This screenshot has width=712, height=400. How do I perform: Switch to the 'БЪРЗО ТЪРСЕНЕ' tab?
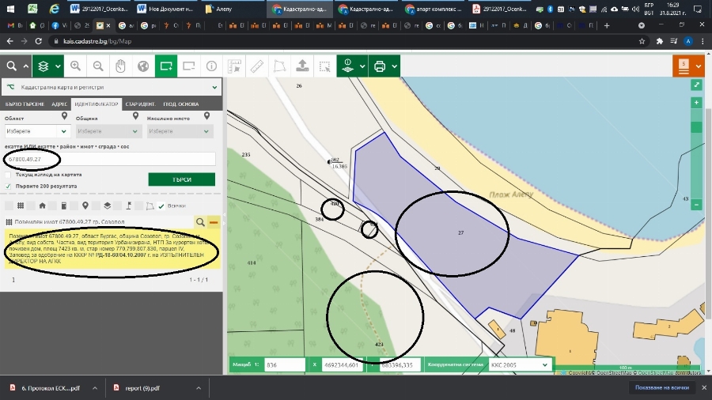pos(24,104)
